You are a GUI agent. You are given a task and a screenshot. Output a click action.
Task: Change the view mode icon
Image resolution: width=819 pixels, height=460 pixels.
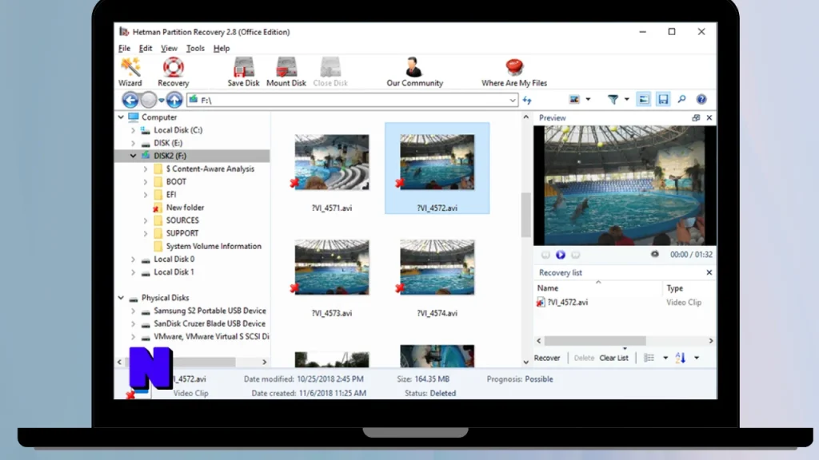[x=574, y=99]
